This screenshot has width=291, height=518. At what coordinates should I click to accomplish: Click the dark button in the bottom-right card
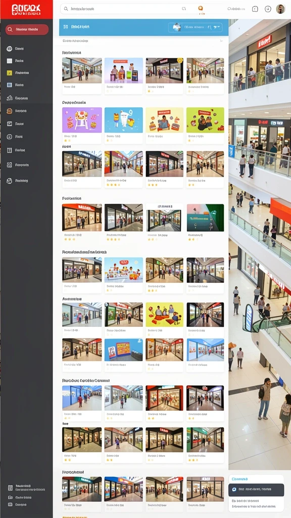click(256, 490)
